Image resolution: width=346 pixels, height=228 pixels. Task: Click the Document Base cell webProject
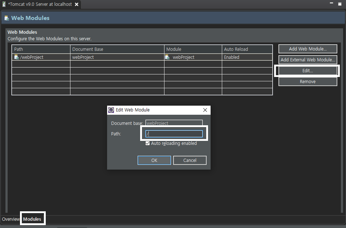pyautogui.click(x=117, y=57)
